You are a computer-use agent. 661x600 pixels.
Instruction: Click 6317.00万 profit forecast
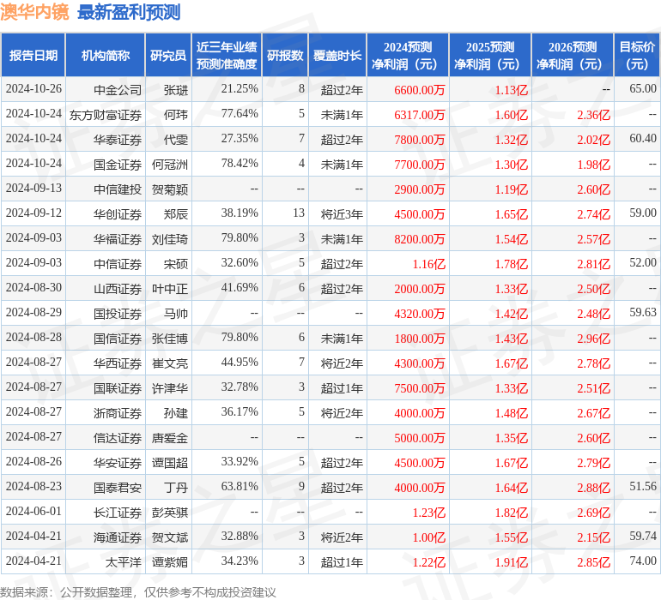[420, 115]
